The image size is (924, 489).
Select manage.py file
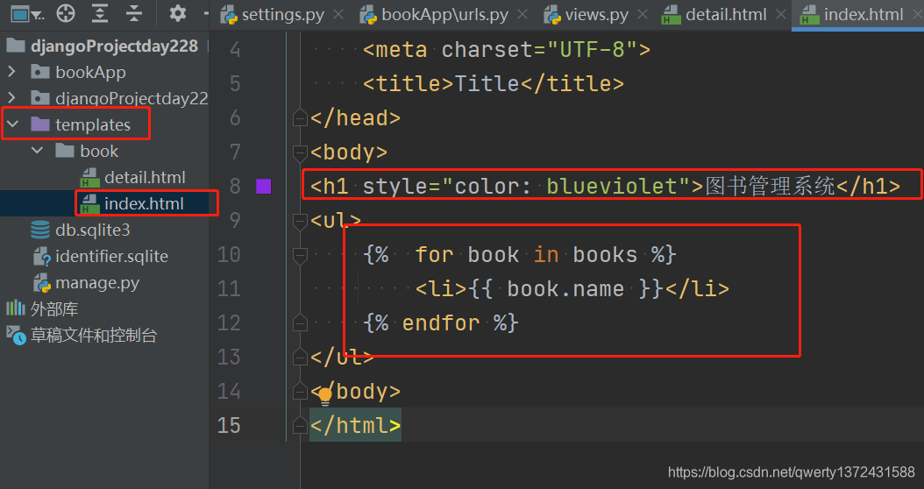[x=97, y=283]
